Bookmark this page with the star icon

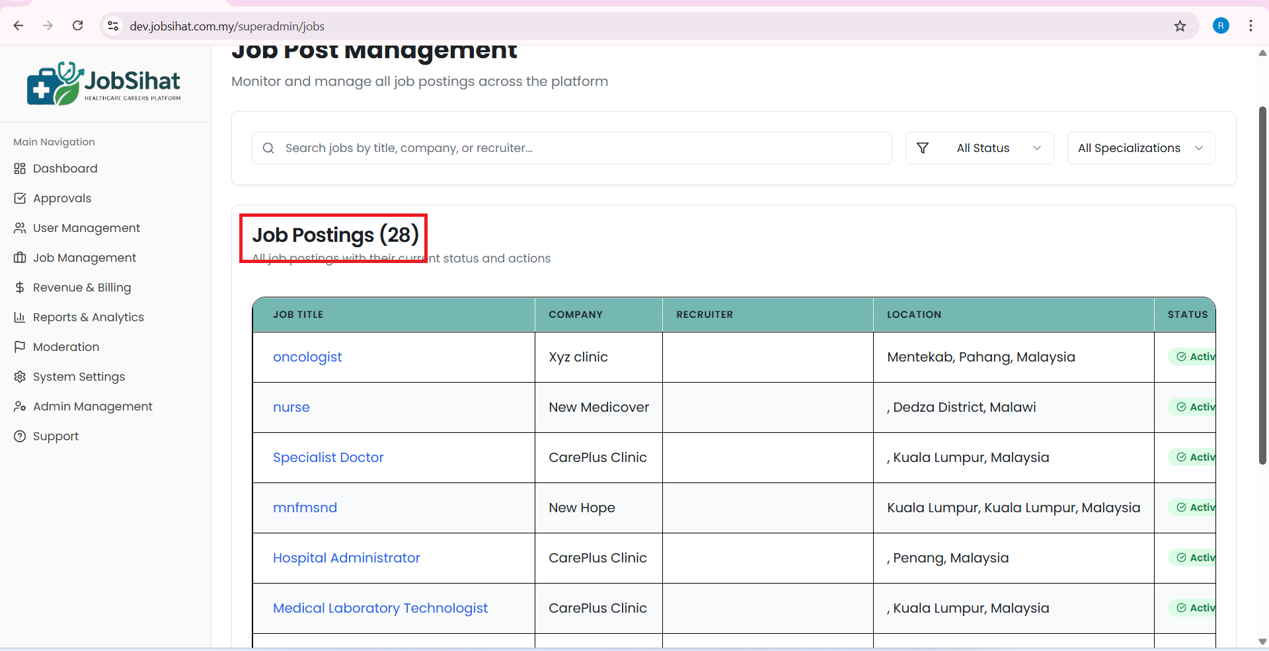pyautogui.click(x=1180, y=26)
